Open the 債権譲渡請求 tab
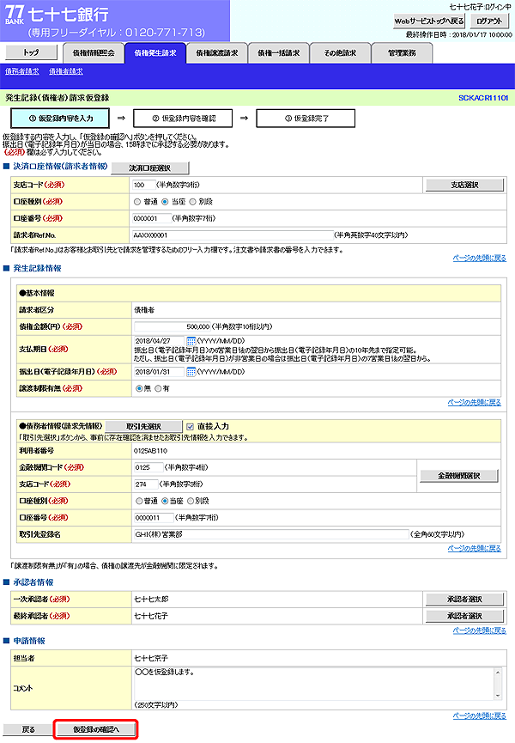The image size is (515, 743). click(x=217, y=53)
